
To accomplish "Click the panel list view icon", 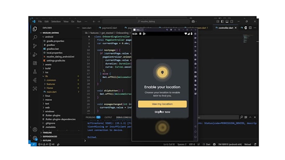I will click(246, 117).
